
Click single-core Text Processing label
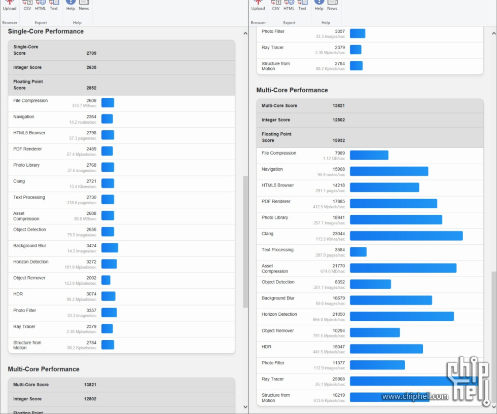29,197
